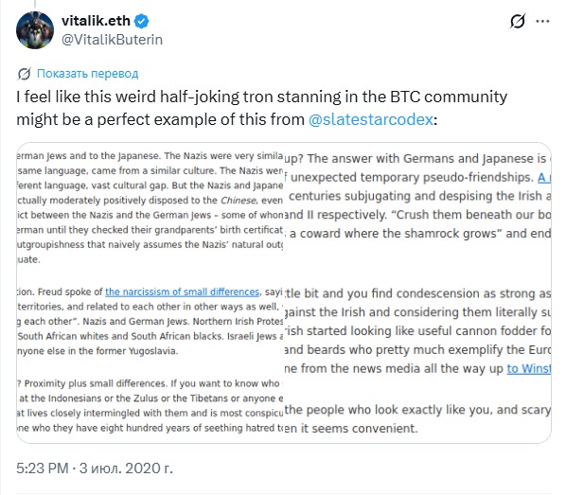This screenshot has height=495, width=566.
Task: Click the Grok translate icon beside Показать перевод
Action: [x=25, y=74]
